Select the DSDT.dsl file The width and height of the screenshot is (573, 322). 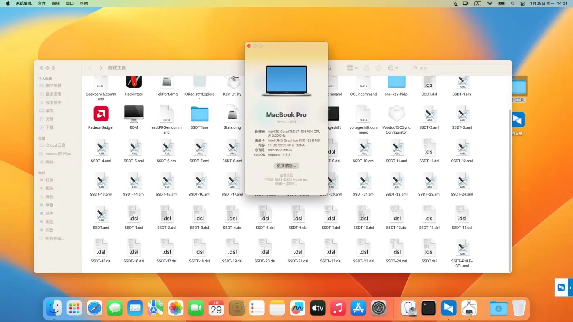429,82
